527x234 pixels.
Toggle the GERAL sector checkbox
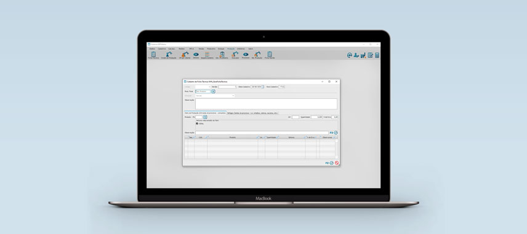(x=197, y=123)
